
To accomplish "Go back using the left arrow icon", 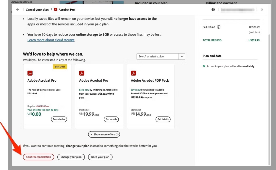I will point(18,9).
